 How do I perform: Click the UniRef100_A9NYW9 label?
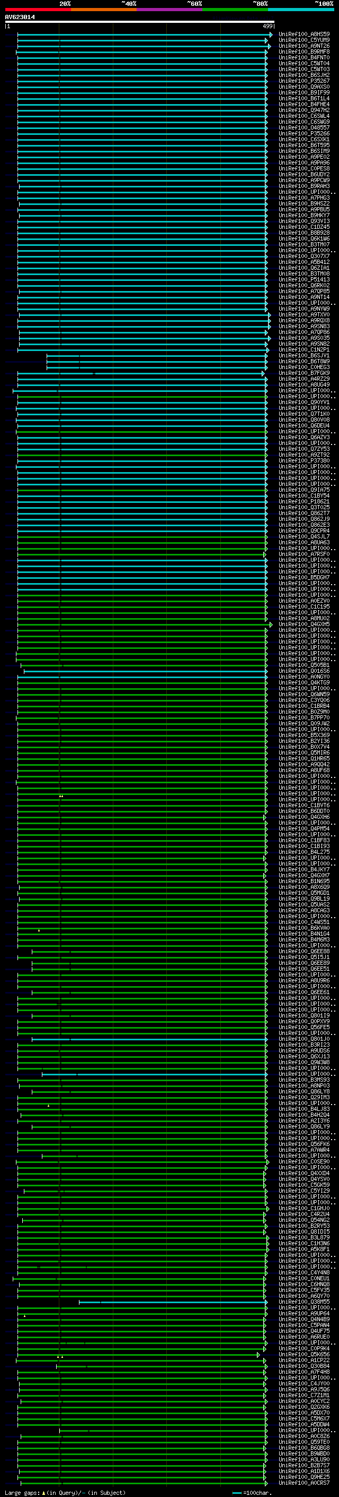coord(304,309)
